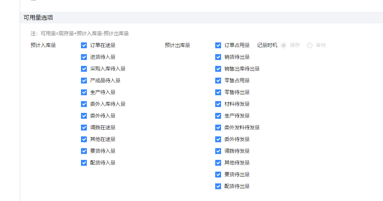
Task: Uncheck the 配货待出量 checkbox
Action: 218,186
